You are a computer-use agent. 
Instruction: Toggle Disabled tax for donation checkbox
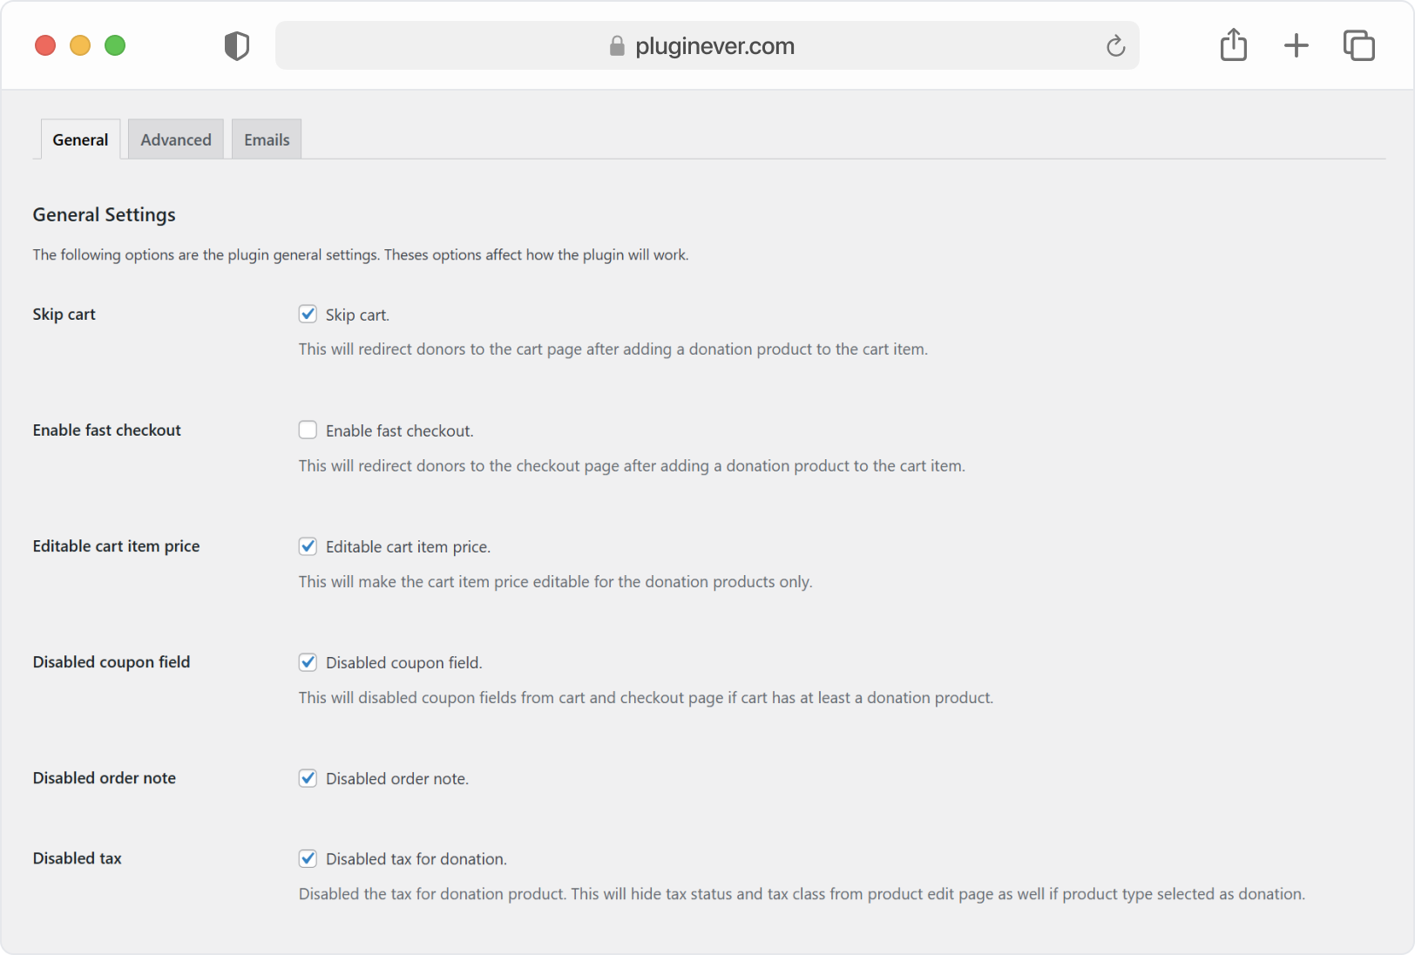308,858
